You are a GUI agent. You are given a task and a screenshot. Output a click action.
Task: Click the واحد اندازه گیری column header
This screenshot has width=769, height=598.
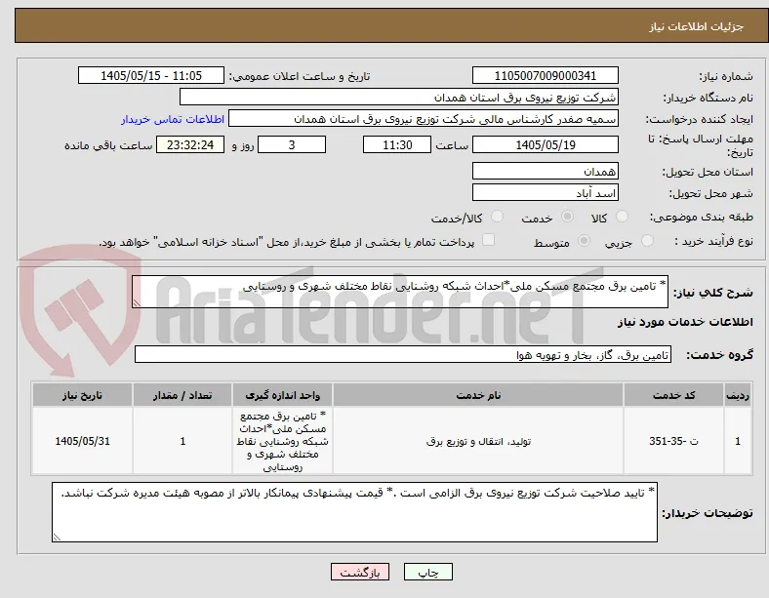pyautogui.click(x=282, y=395)
